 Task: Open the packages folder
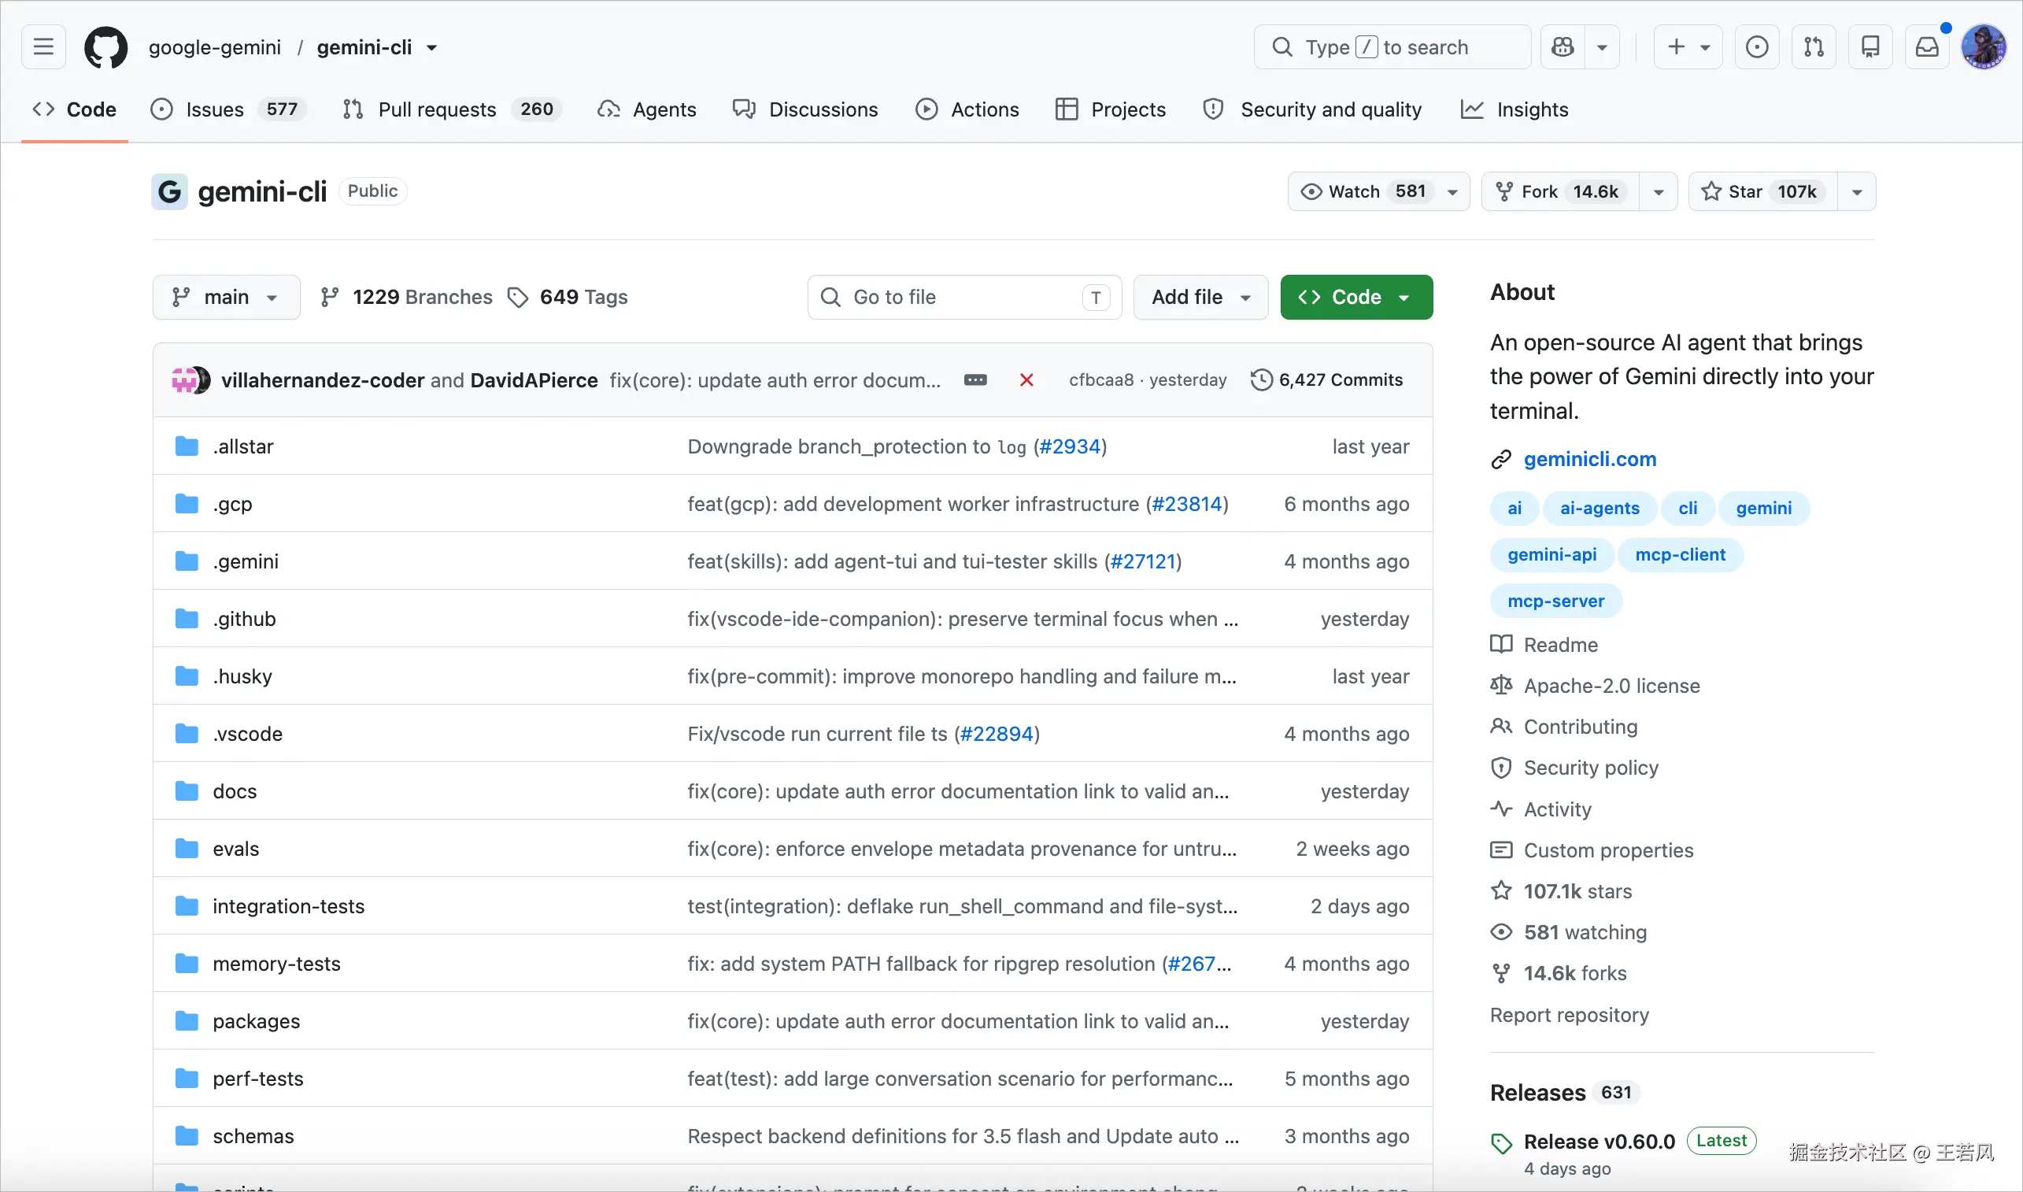tap(256, 1022)
